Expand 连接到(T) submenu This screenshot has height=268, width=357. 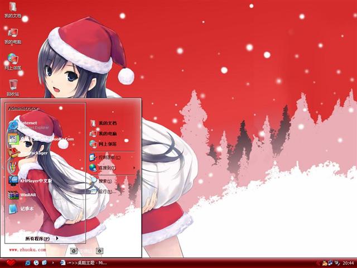pos(113,168)
